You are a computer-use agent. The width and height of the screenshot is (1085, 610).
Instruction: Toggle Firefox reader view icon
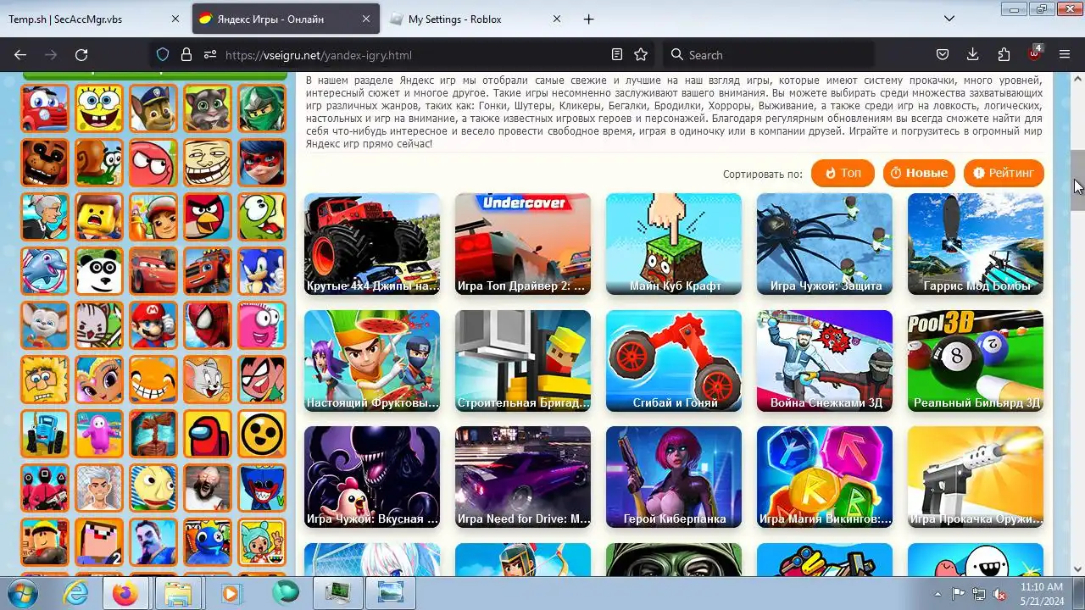pyautogui.click(x=617, y=54)
